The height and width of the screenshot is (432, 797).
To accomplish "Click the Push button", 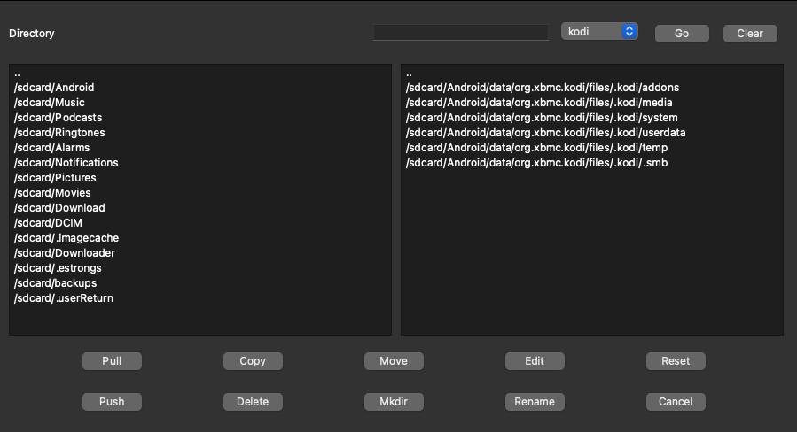I will coord(112,402).
